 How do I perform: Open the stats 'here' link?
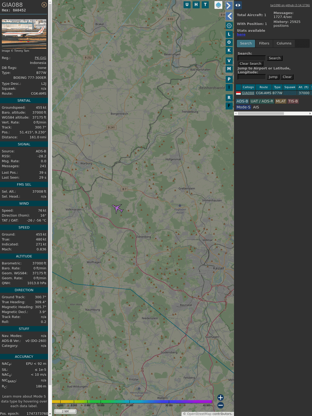[241, 35]
